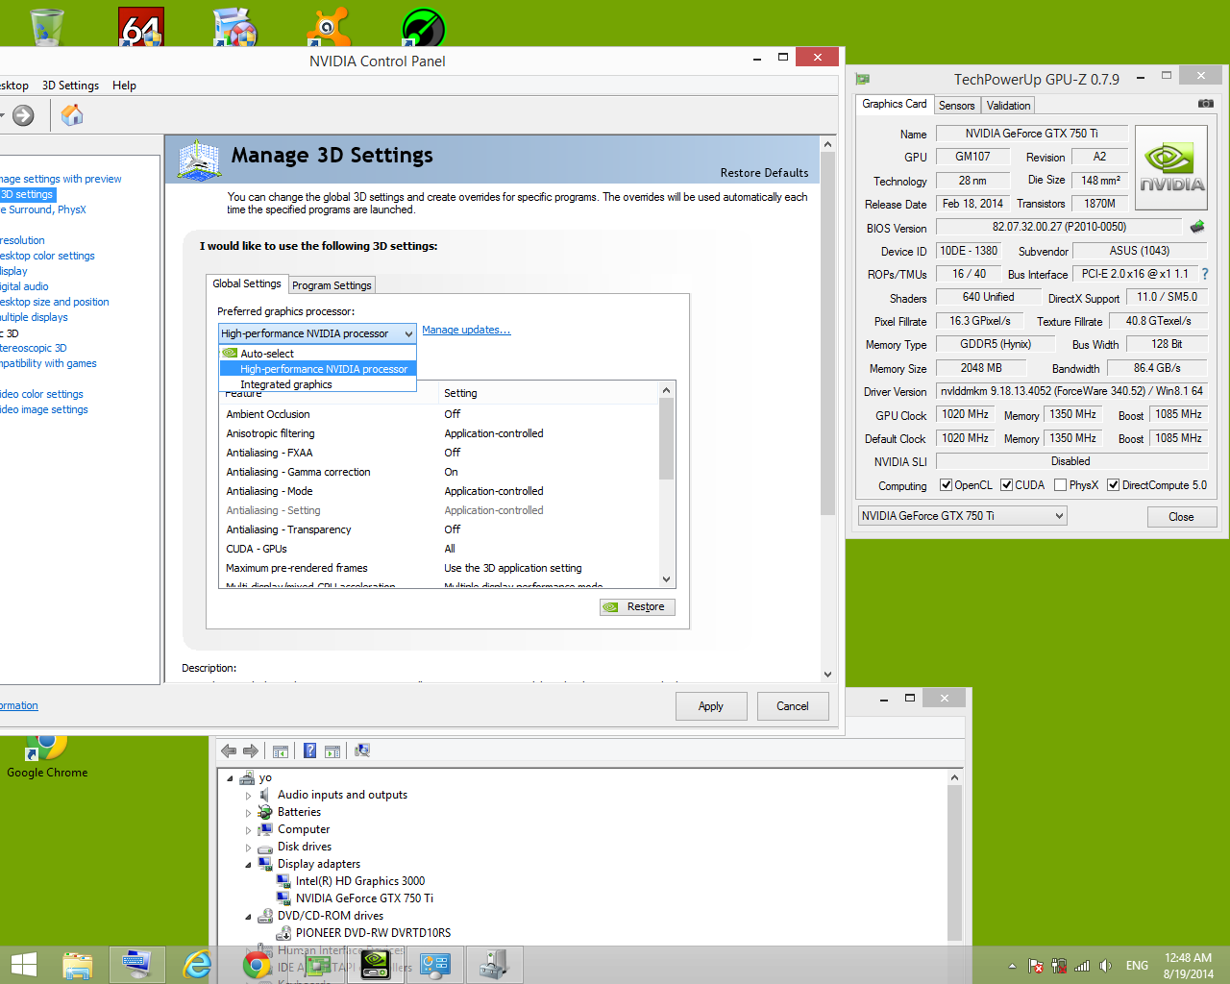This screenshot has height=984, width=1230.
Task: Collapse the DVD/CD-ROM drives node
Action: point(248,917)
